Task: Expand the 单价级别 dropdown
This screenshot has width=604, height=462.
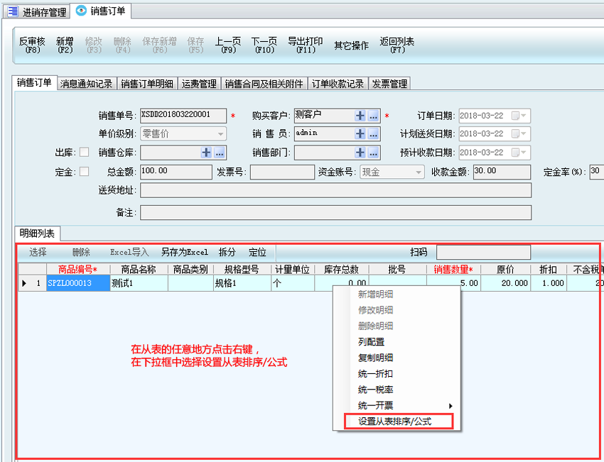Action: [x=220, y=133]
